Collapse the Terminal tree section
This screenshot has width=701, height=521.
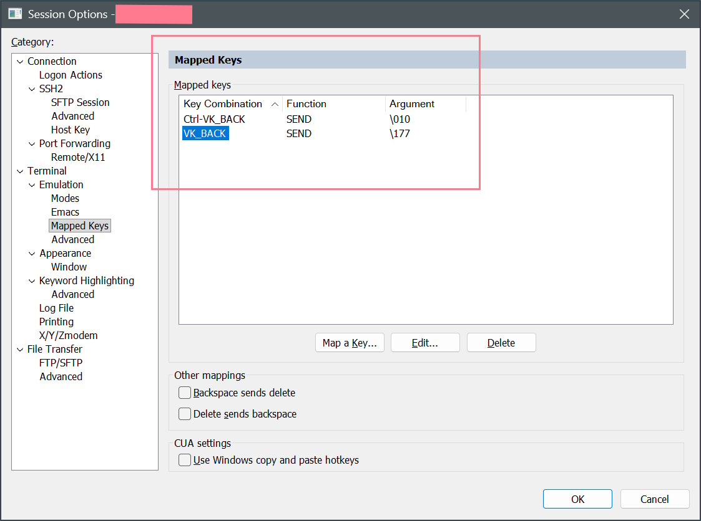pos(20,171)
